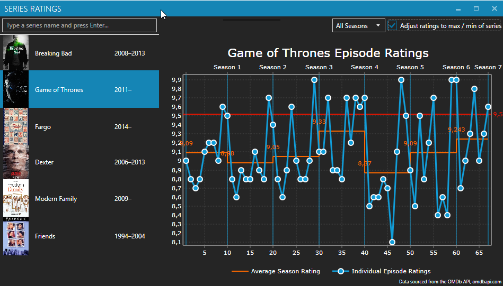Click the 2006–2013 years of Dexter

tap(130, 162)
